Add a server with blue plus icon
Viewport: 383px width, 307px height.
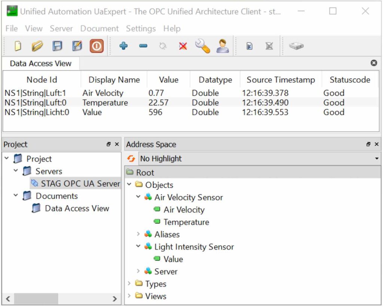(123, 46)
